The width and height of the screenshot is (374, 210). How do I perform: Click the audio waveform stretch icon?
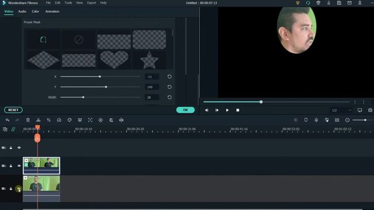coord(121,120)
